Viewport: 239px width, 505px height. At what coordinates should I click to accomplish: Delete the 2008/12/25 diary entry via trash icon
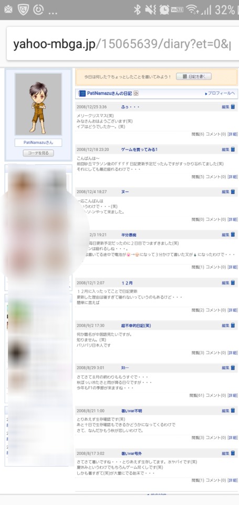(x=233, y=107)
